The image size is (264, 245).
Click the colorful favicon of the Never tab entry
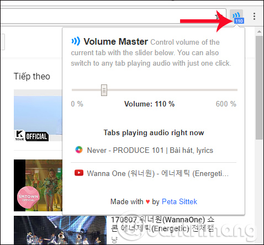[79, 150]
